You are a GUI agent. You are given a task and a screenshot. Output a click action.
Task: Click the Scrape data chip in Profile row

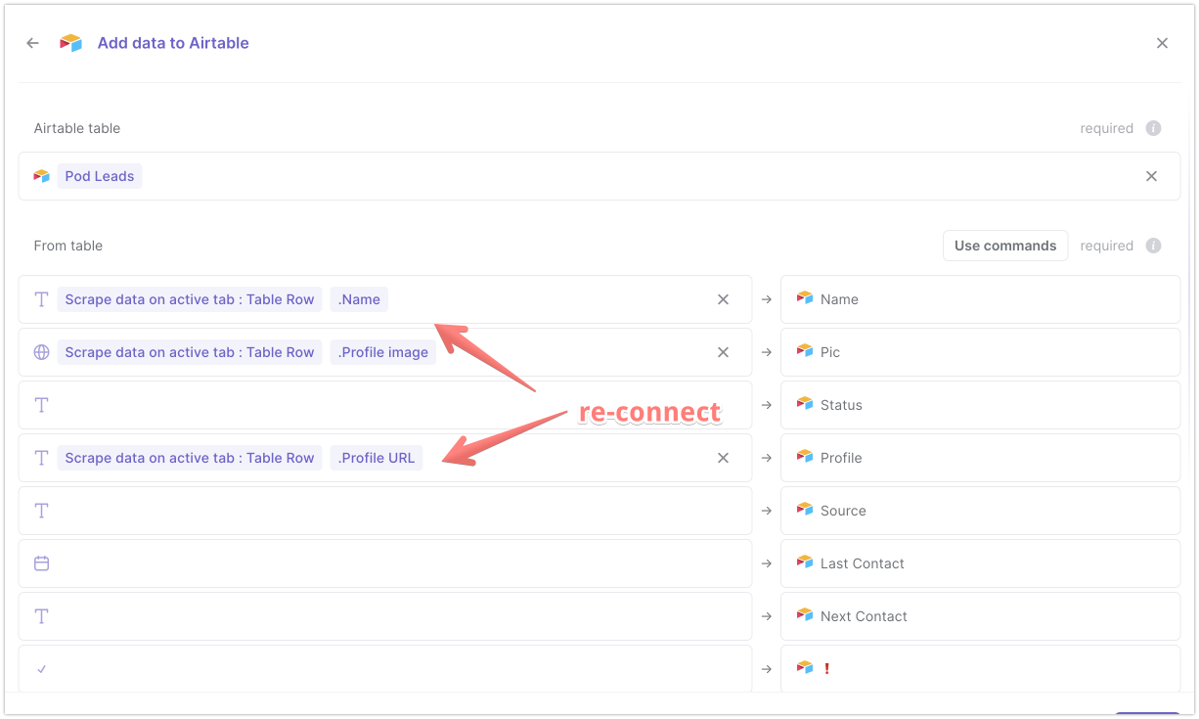[190, 458]
